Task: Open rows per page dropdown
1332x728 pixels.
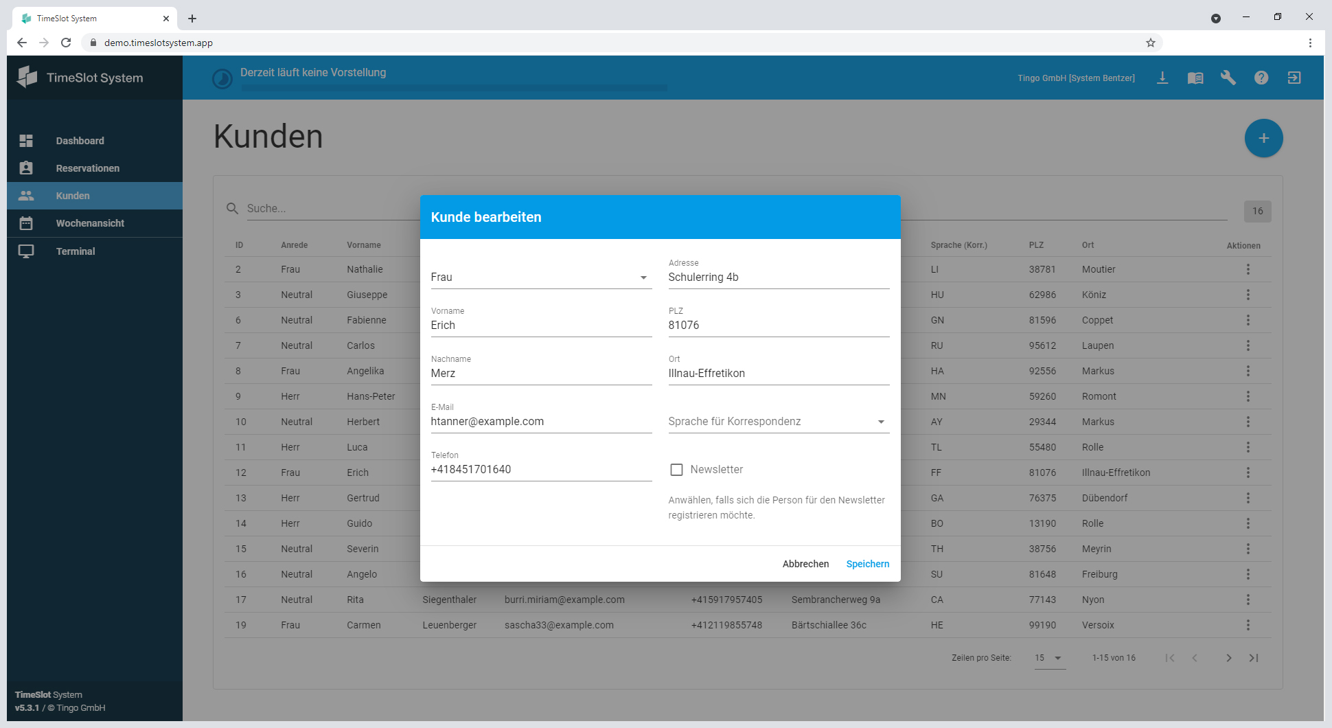Action: tap(1049, 658)
